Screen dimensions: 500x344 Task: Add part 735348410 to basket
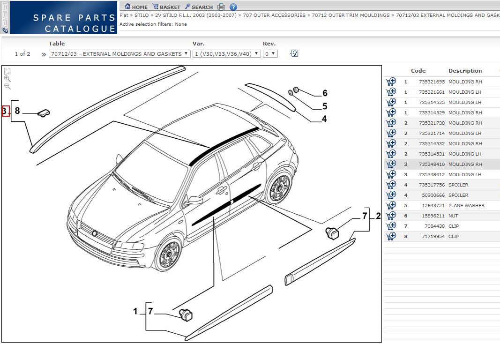(x=391, y=164)
